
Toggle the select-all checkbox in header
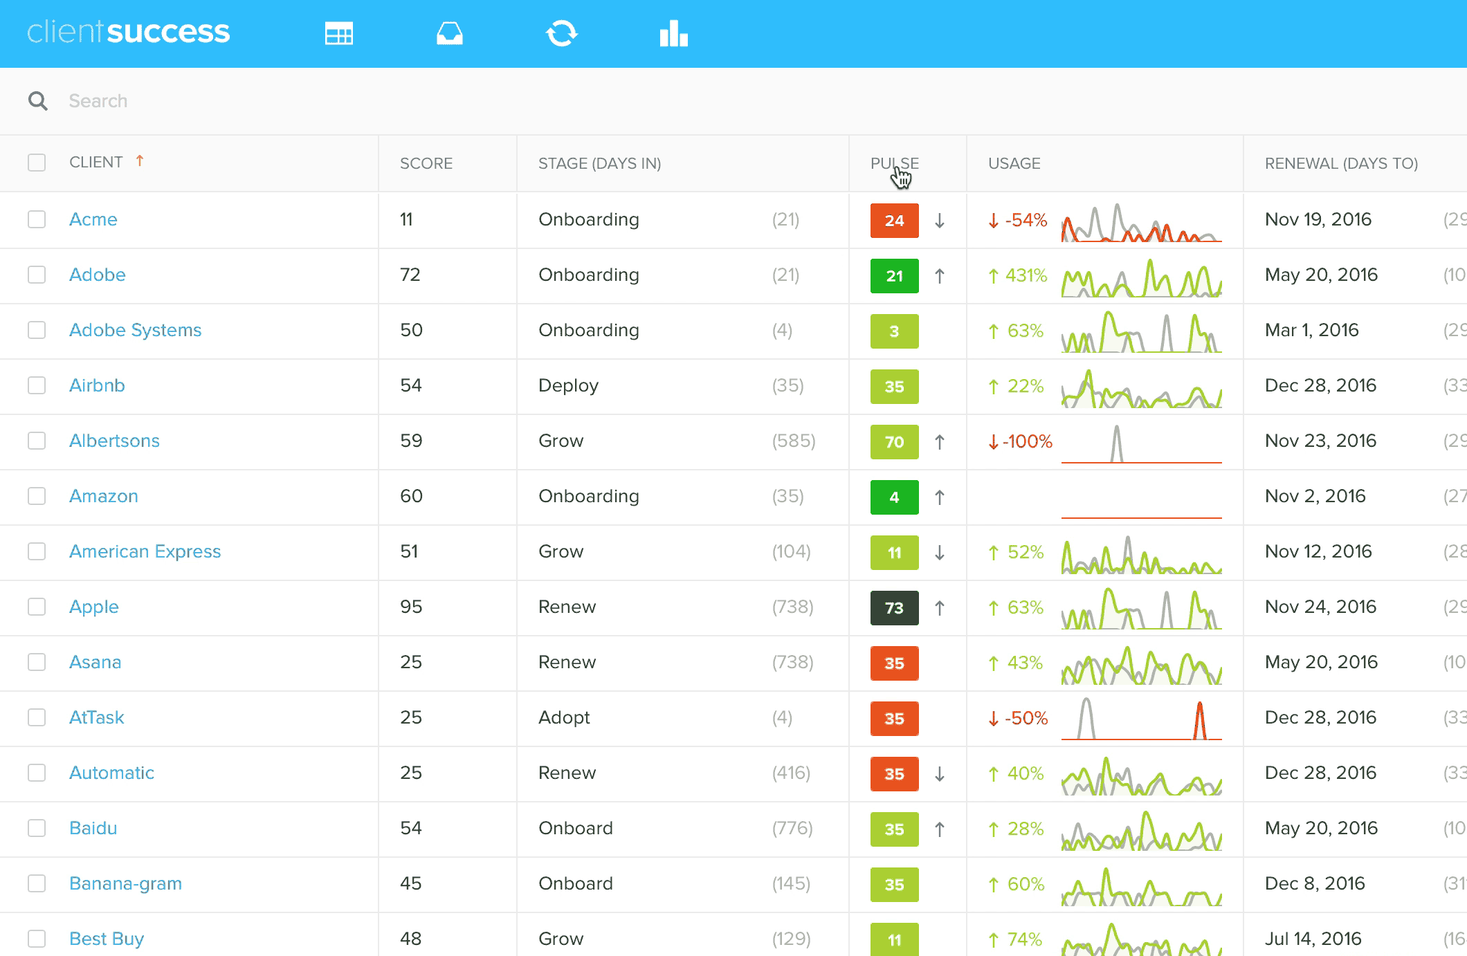[x=37, y=161]
